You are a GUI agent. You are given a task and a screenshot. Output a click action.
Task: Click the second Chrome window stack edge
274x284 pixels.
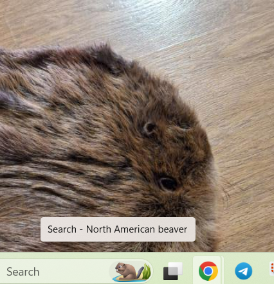(x=223, y=270)
